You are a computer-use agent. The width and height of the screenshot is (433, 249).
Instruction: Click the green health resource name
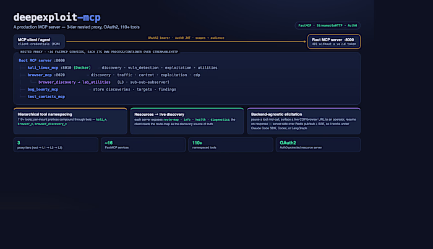200,120
